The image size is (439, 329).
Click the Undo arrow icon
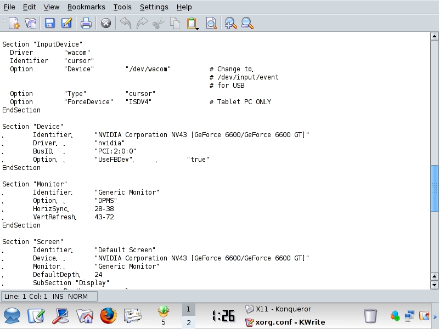[x=126, y=23]
